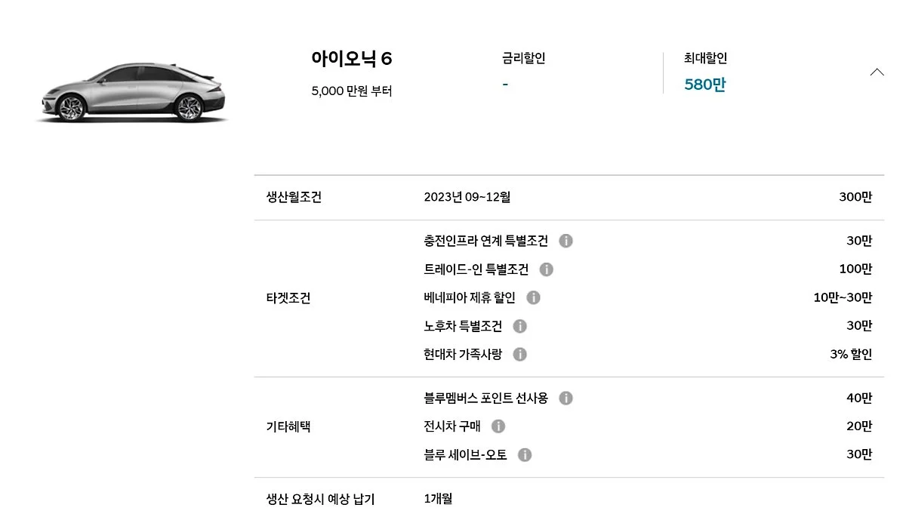Click info icon next to 블루 세이브-오토
This screenshot has width=906, height=520.
525,455
